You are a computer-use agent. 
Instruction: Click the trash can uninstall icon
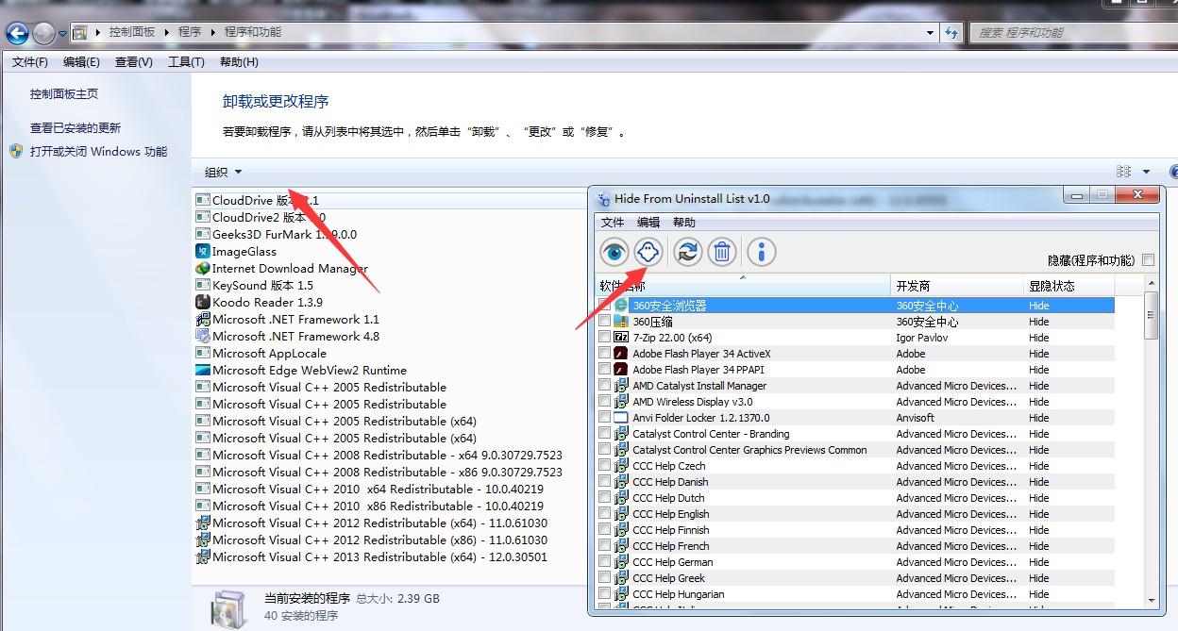[722, 252]
